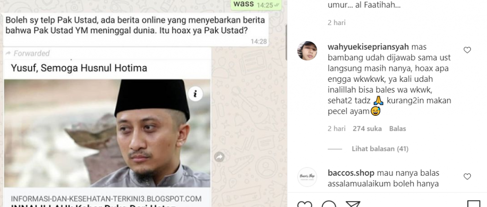
Task: Click the scrollbar beside the chat screenshot
Action: 286,42
